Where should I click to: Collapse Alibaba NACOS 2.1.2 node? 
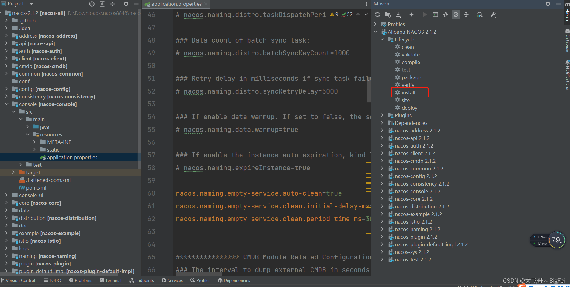coord(375,32)
